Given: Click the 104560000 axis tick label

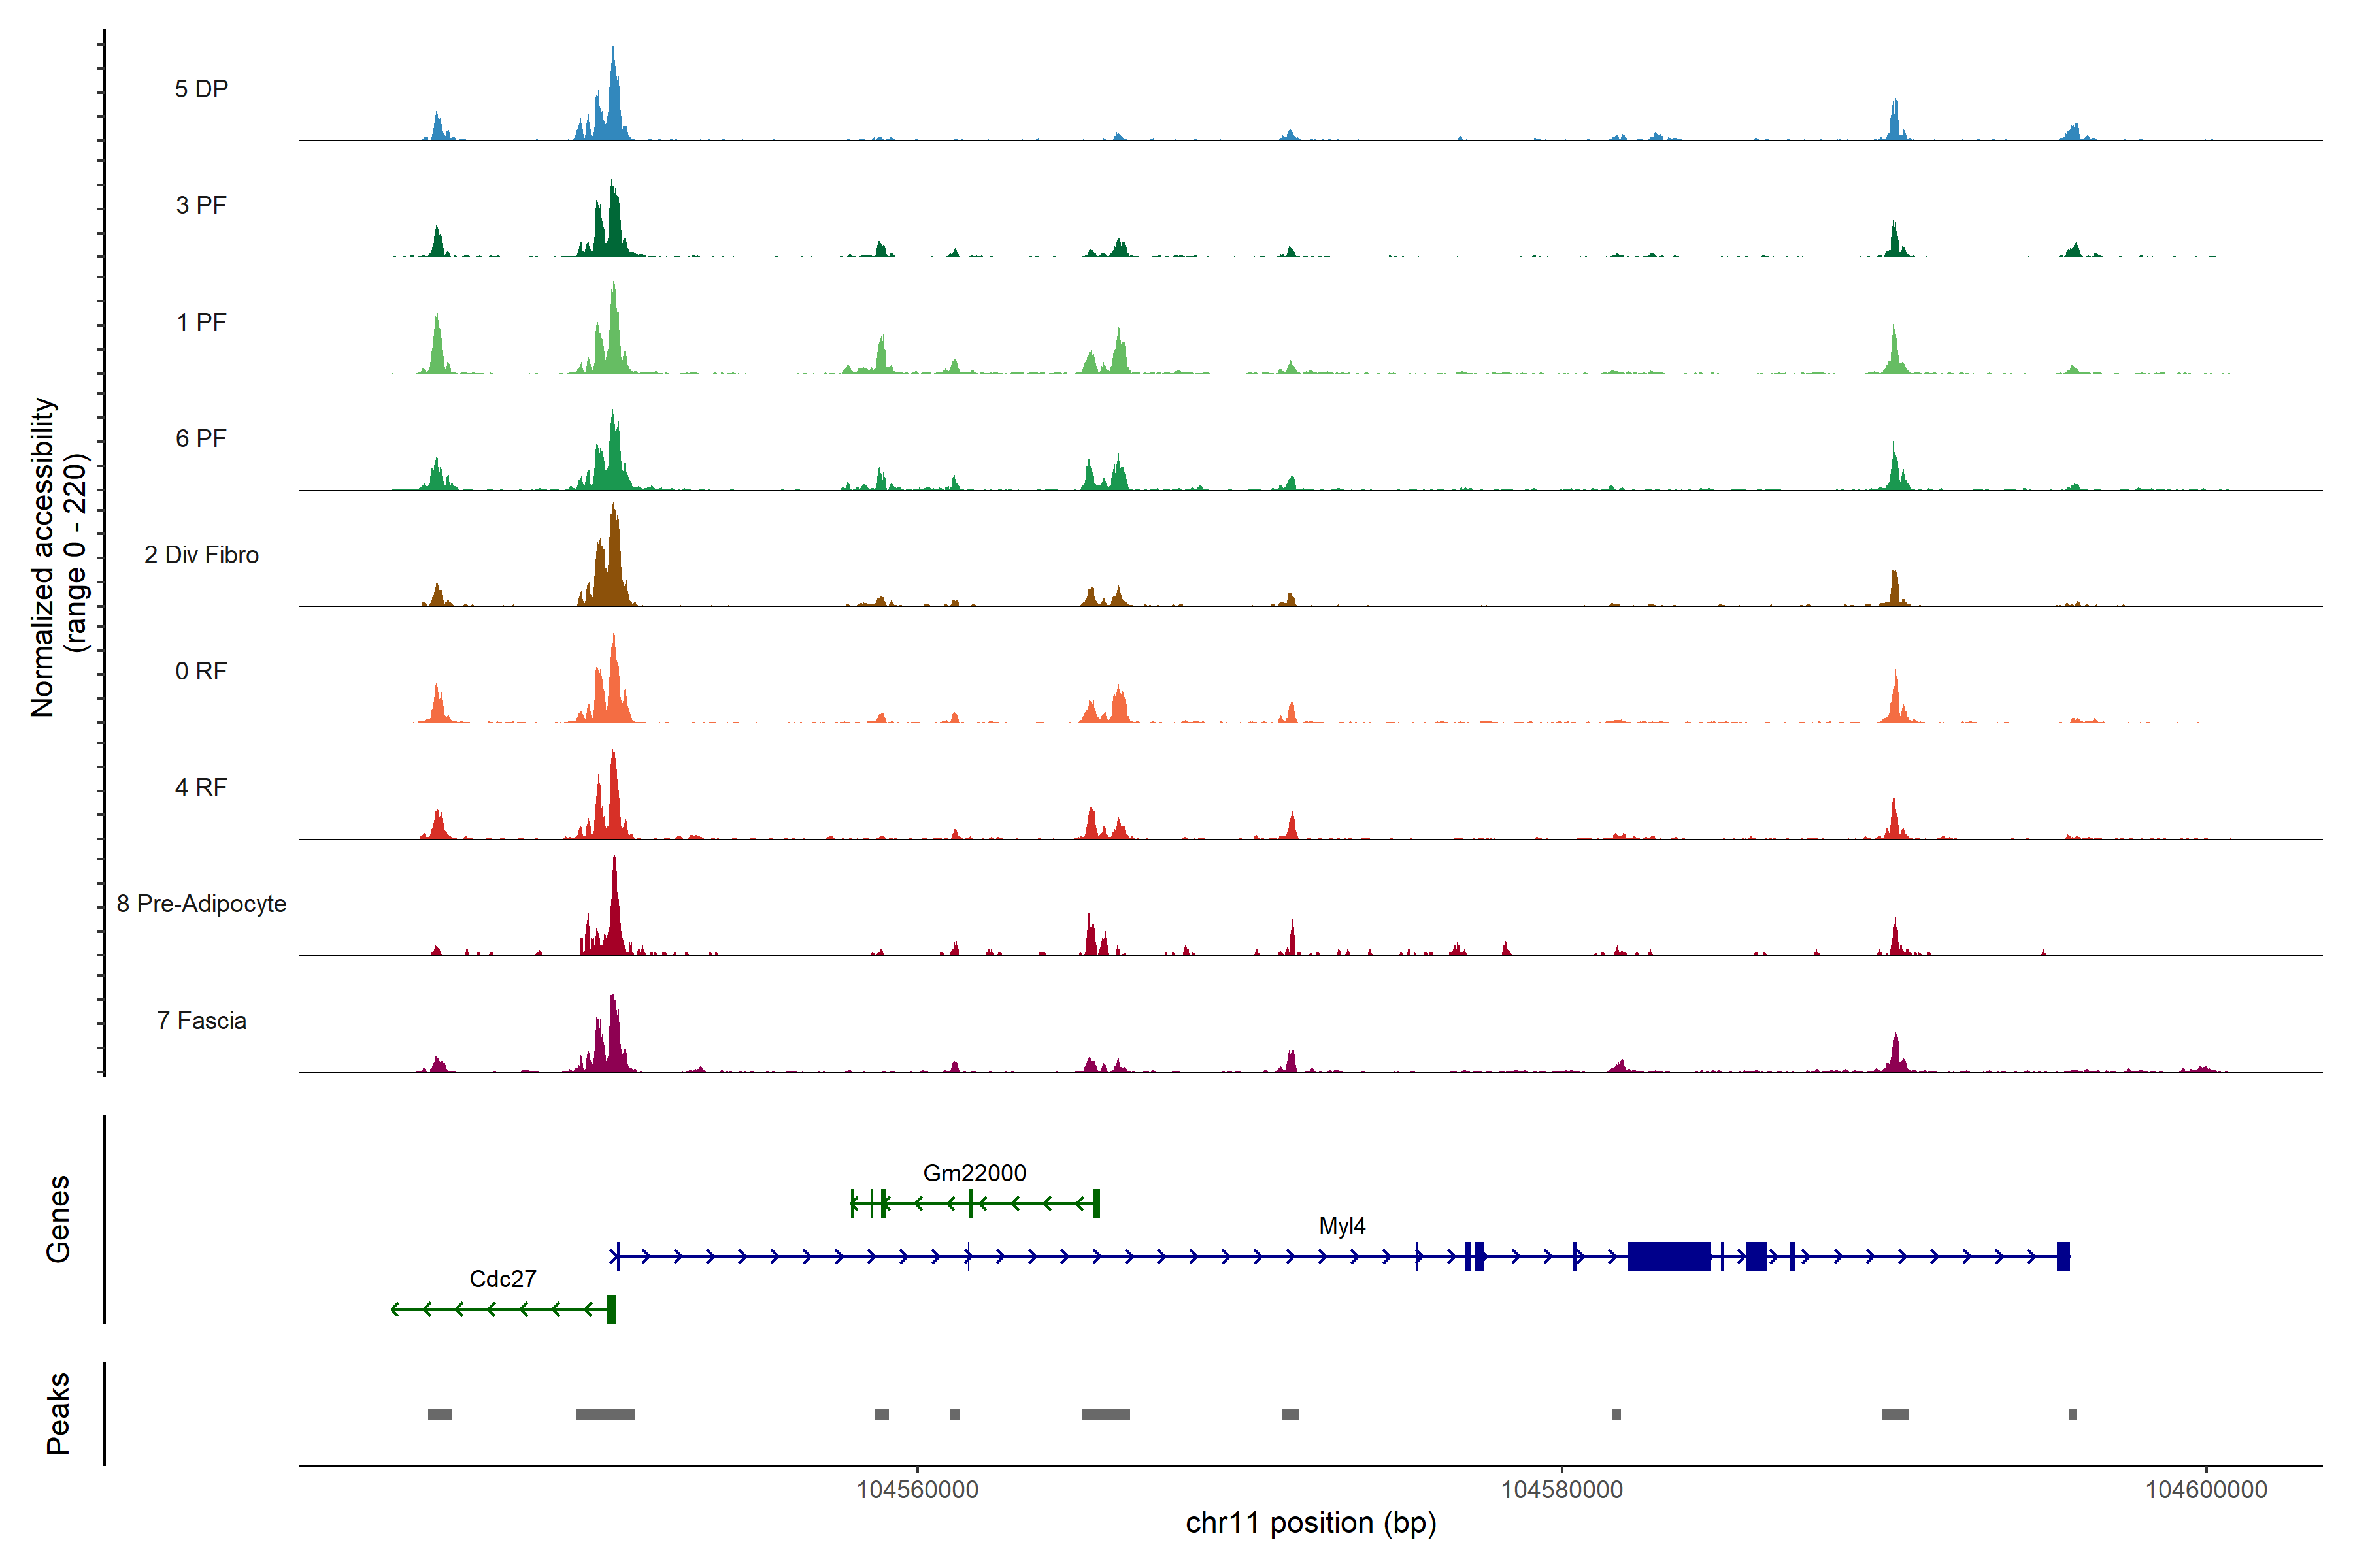Looking at the screenshot, I should point(916,1489).
